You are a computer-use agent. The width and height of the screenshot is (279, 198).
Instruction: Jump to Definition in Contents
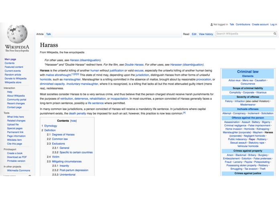(x=50, y=130)
